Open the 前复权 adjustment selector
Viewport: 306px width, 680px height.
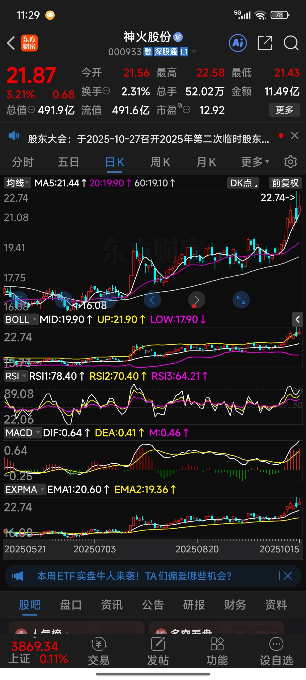285,183
